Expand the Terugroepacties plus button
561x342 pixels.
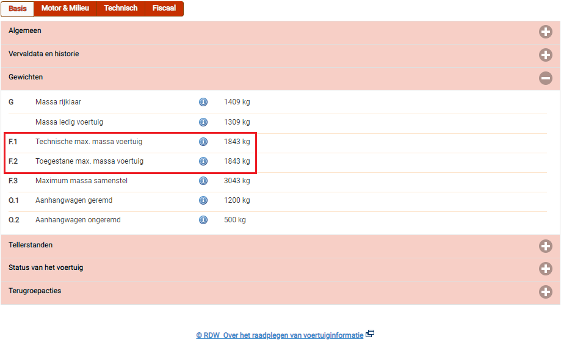click(545, 292)
